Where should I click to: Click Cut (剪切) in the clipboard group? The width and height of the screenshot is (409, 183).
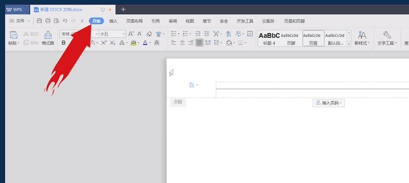click(31, 34)
